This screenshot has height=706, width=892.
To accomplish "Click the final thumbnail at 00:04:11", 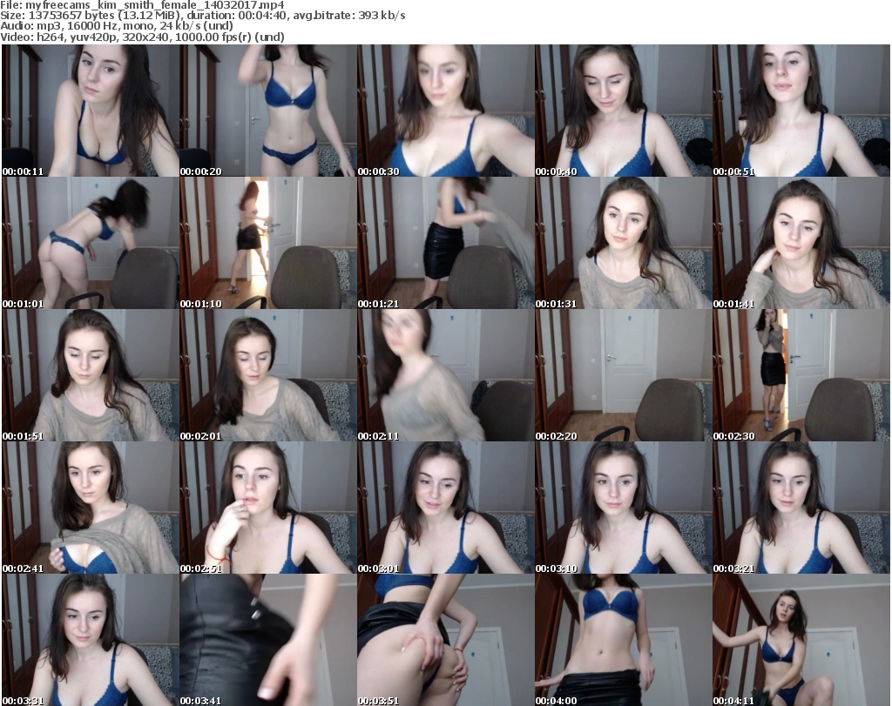I will point(801,640).
